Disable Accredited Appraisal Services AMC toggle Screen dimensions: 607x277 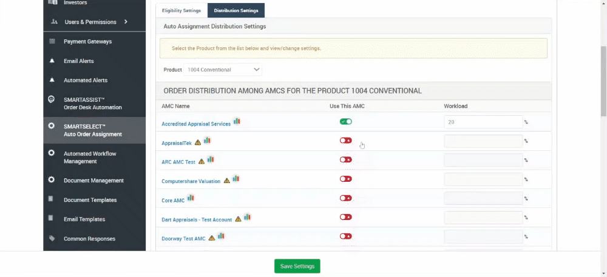(x=346, y=122)
